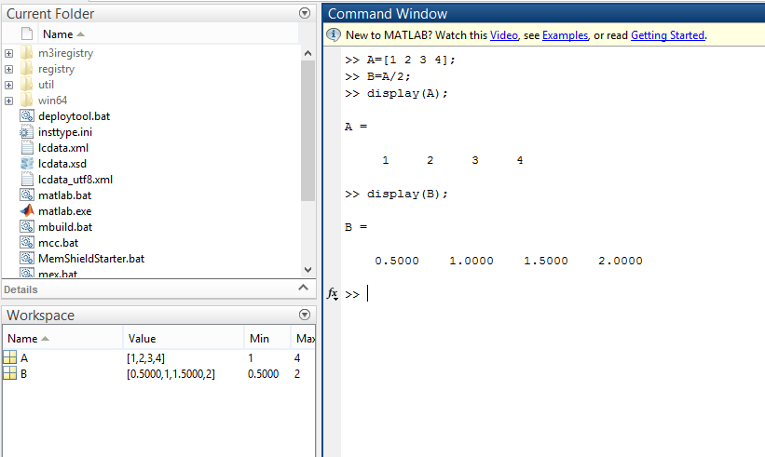Click the info icon in the banner
The height and width of the screenshot is (457, 765).
click(x=334, y=34)
